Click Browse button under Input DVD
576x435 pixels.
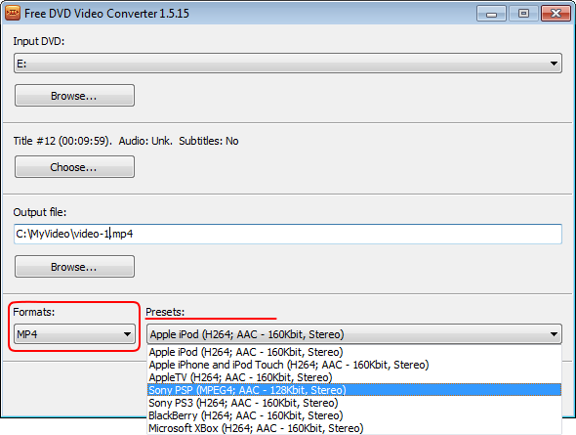pyautogui.click(x=74, y=96)
